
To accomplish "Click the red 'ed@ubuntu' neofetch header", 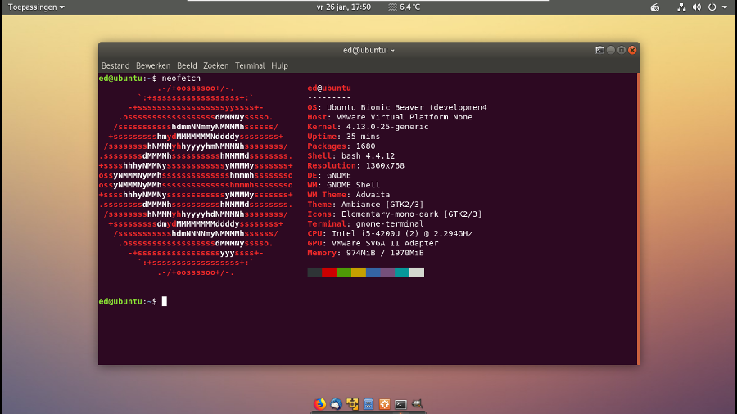I will 329,88.
